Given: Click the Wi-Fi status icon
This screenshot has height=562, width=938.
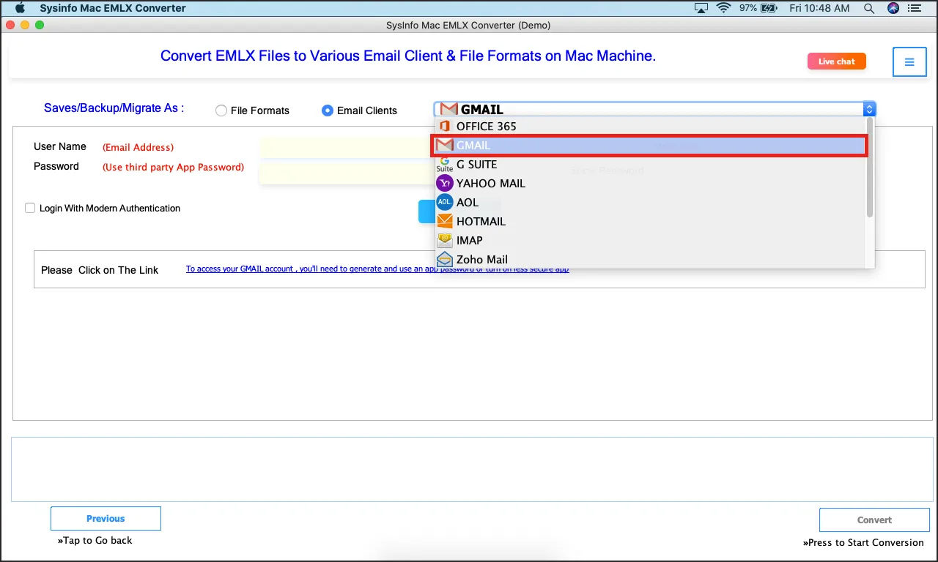Looking at the screenshot, I should [x=724, y=8].
